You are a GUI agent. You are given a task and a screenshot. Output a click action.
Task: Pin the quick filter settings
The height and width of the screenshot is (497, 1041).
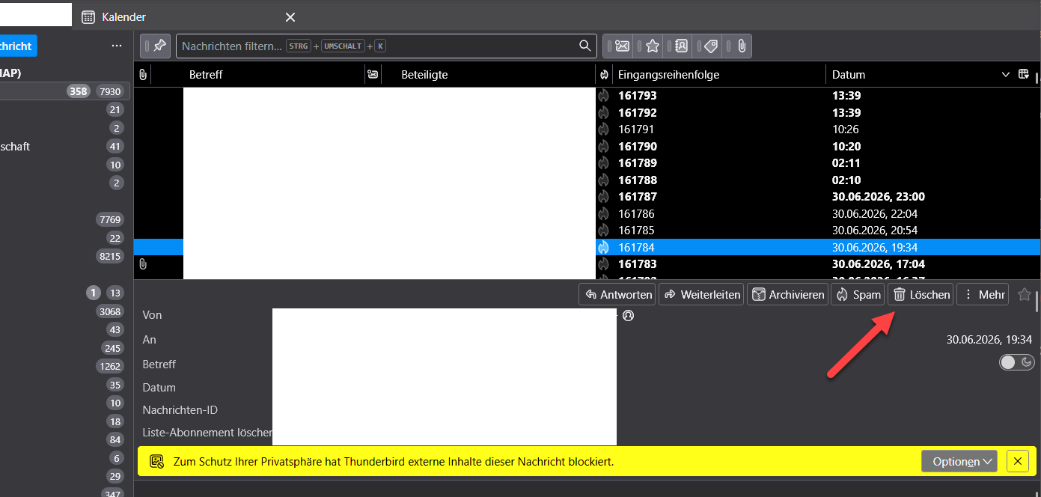click(155, 46)
